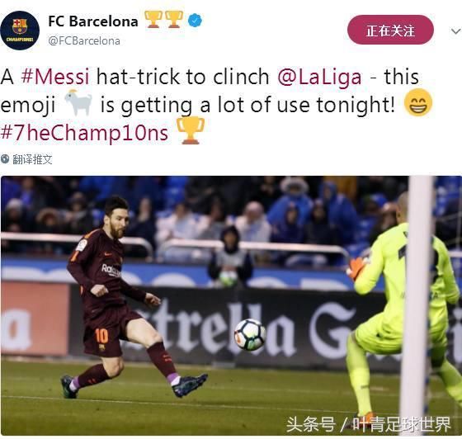
Task: Click the 翻译推文 translate tweet link
Action: [32, 159]
